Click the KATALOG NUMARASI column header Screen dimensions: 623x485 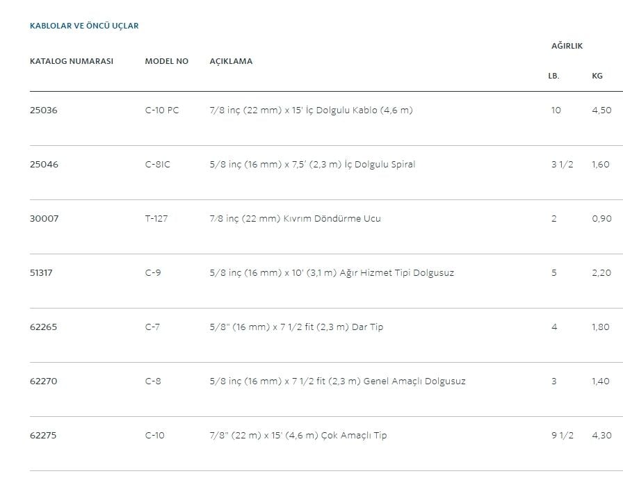coord(71,61)
